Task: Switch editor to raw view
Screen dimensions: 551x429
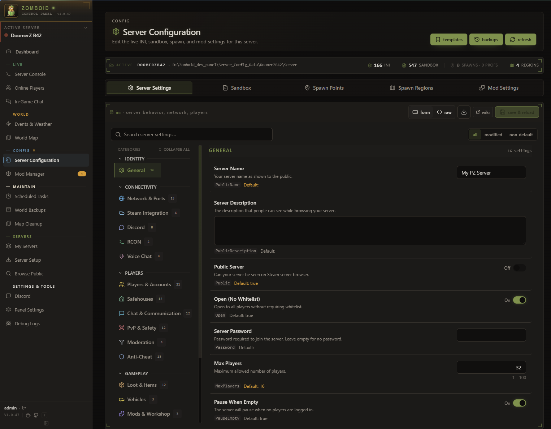Action: pyautogui.click(x=444, y=112)
